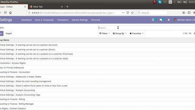Close the New Tab tab
195x110 pixels.
point(62,7)
